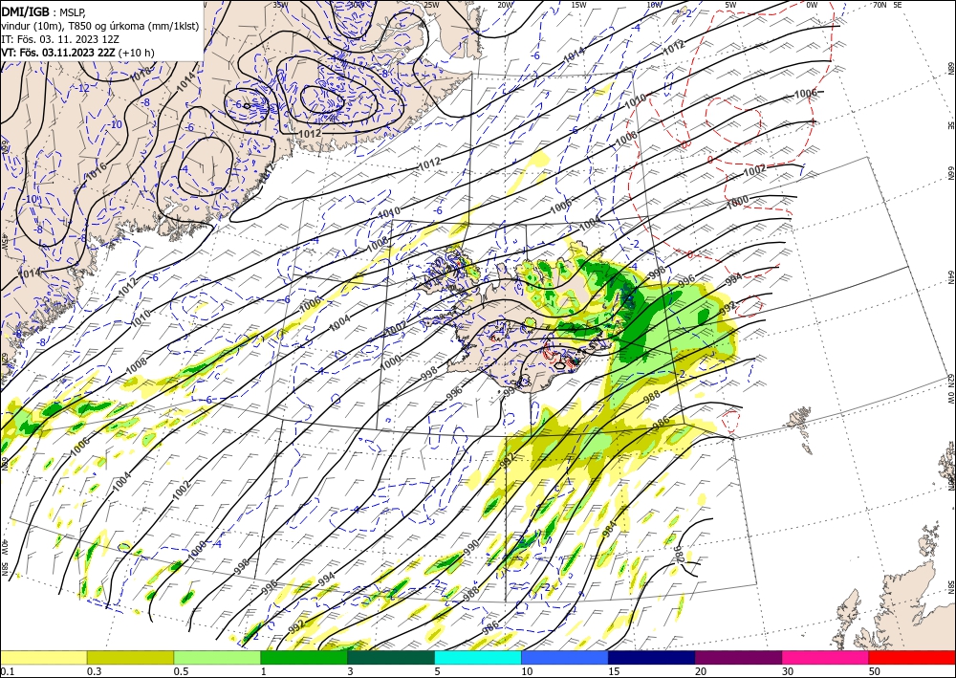
Task: Click the '50' value on the legend scale
Action: point(875,671)
